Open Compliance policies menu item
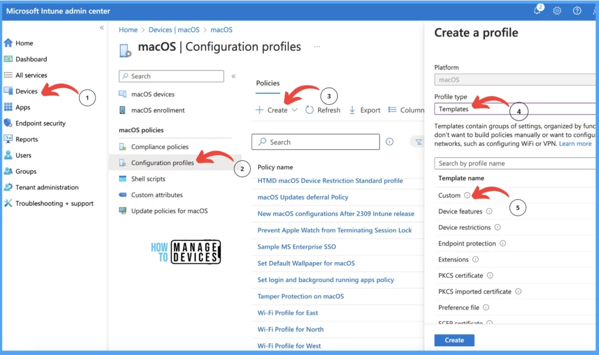Image resolution: width=599 pixels, height=355 pixels. (160, 147)
